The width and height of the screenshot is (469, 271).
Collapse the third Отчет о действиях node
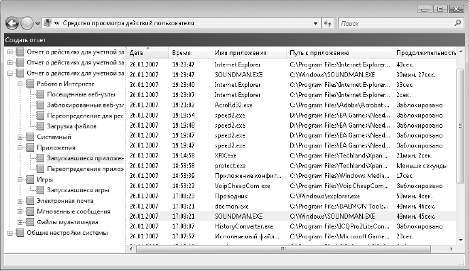pyautogui.click(x=10, y=73)
